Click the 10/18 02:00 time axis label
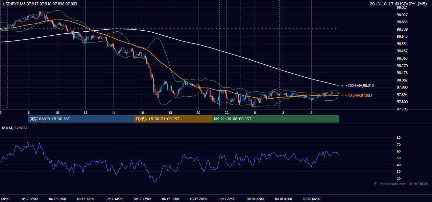 click(283, 199)
